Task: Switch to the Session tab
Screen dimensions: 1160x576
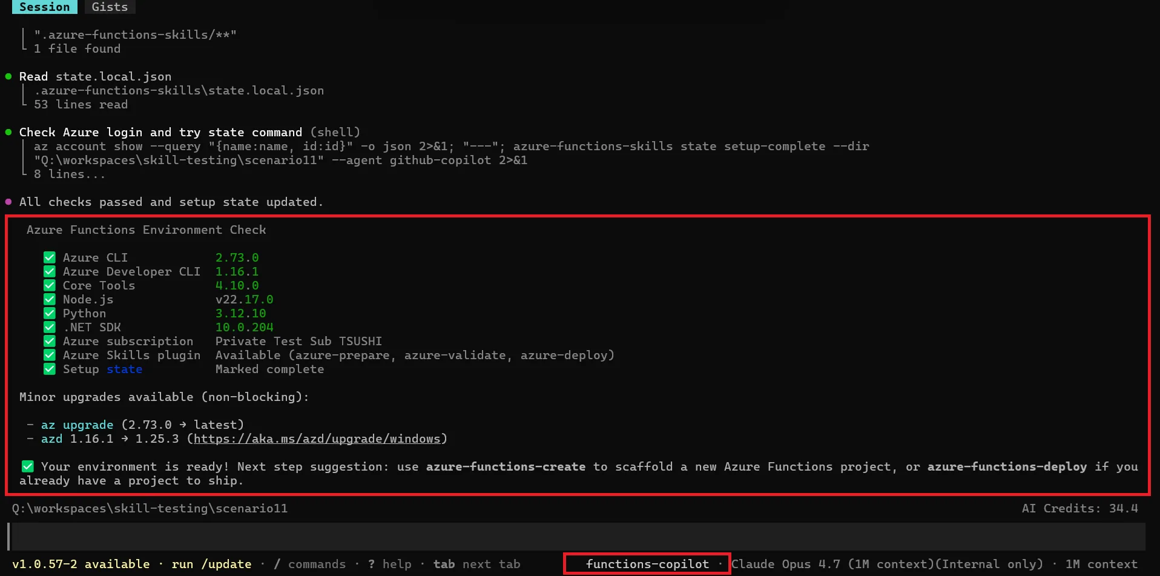Action: click(44, 7)
